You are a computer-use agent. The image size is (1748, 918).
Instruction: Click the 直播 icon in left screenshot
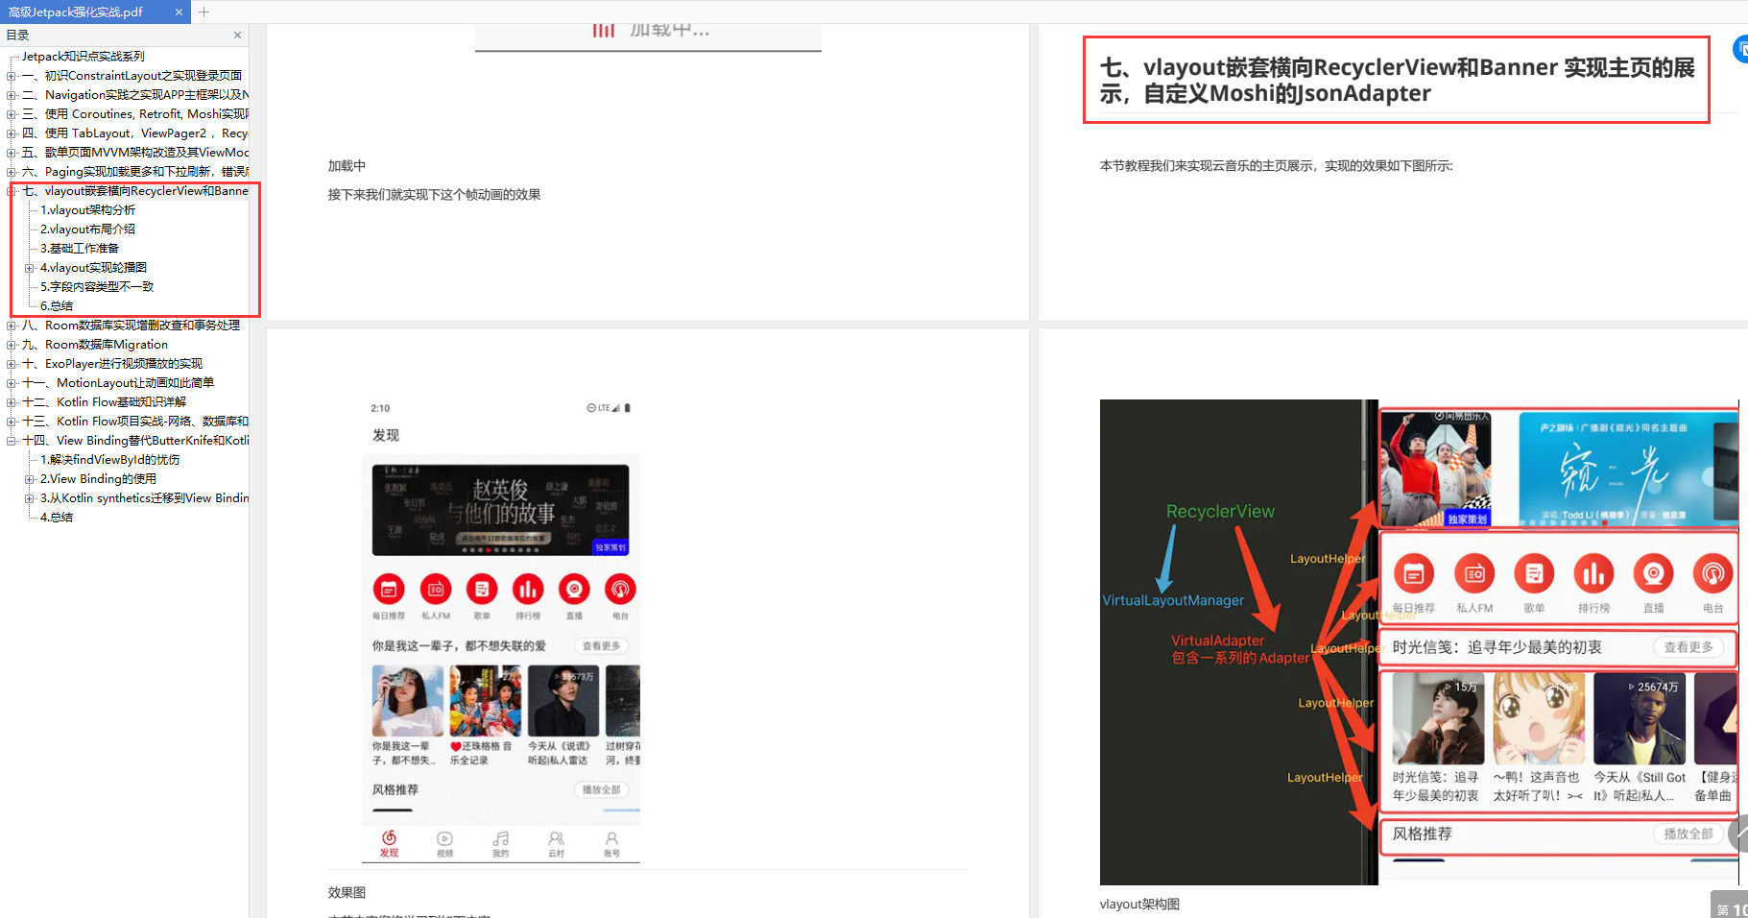point(574,589)
